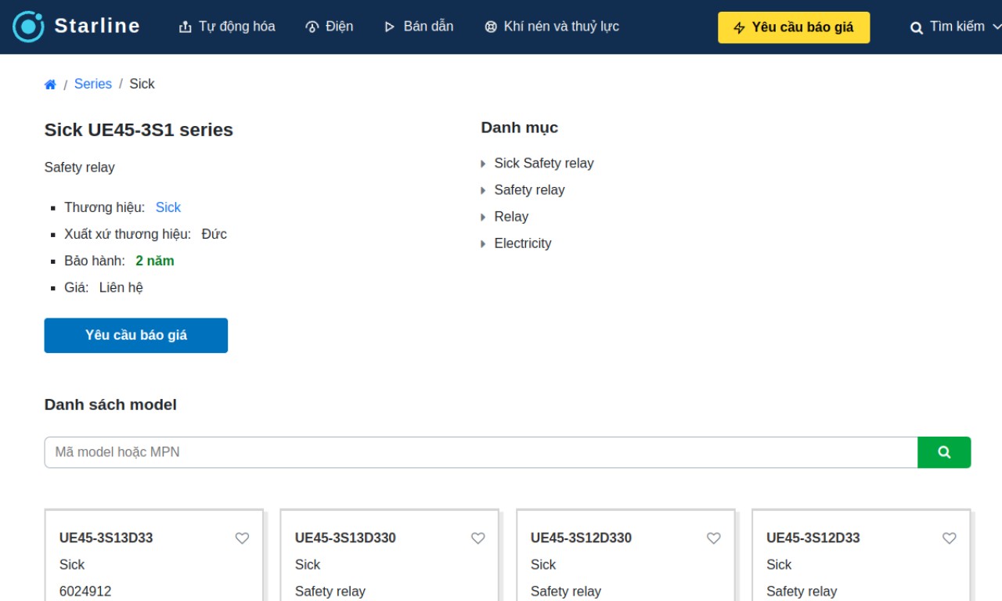Open model UE45-3S12D330
This screenshot has height=601, width=1002.
point(581,538)
